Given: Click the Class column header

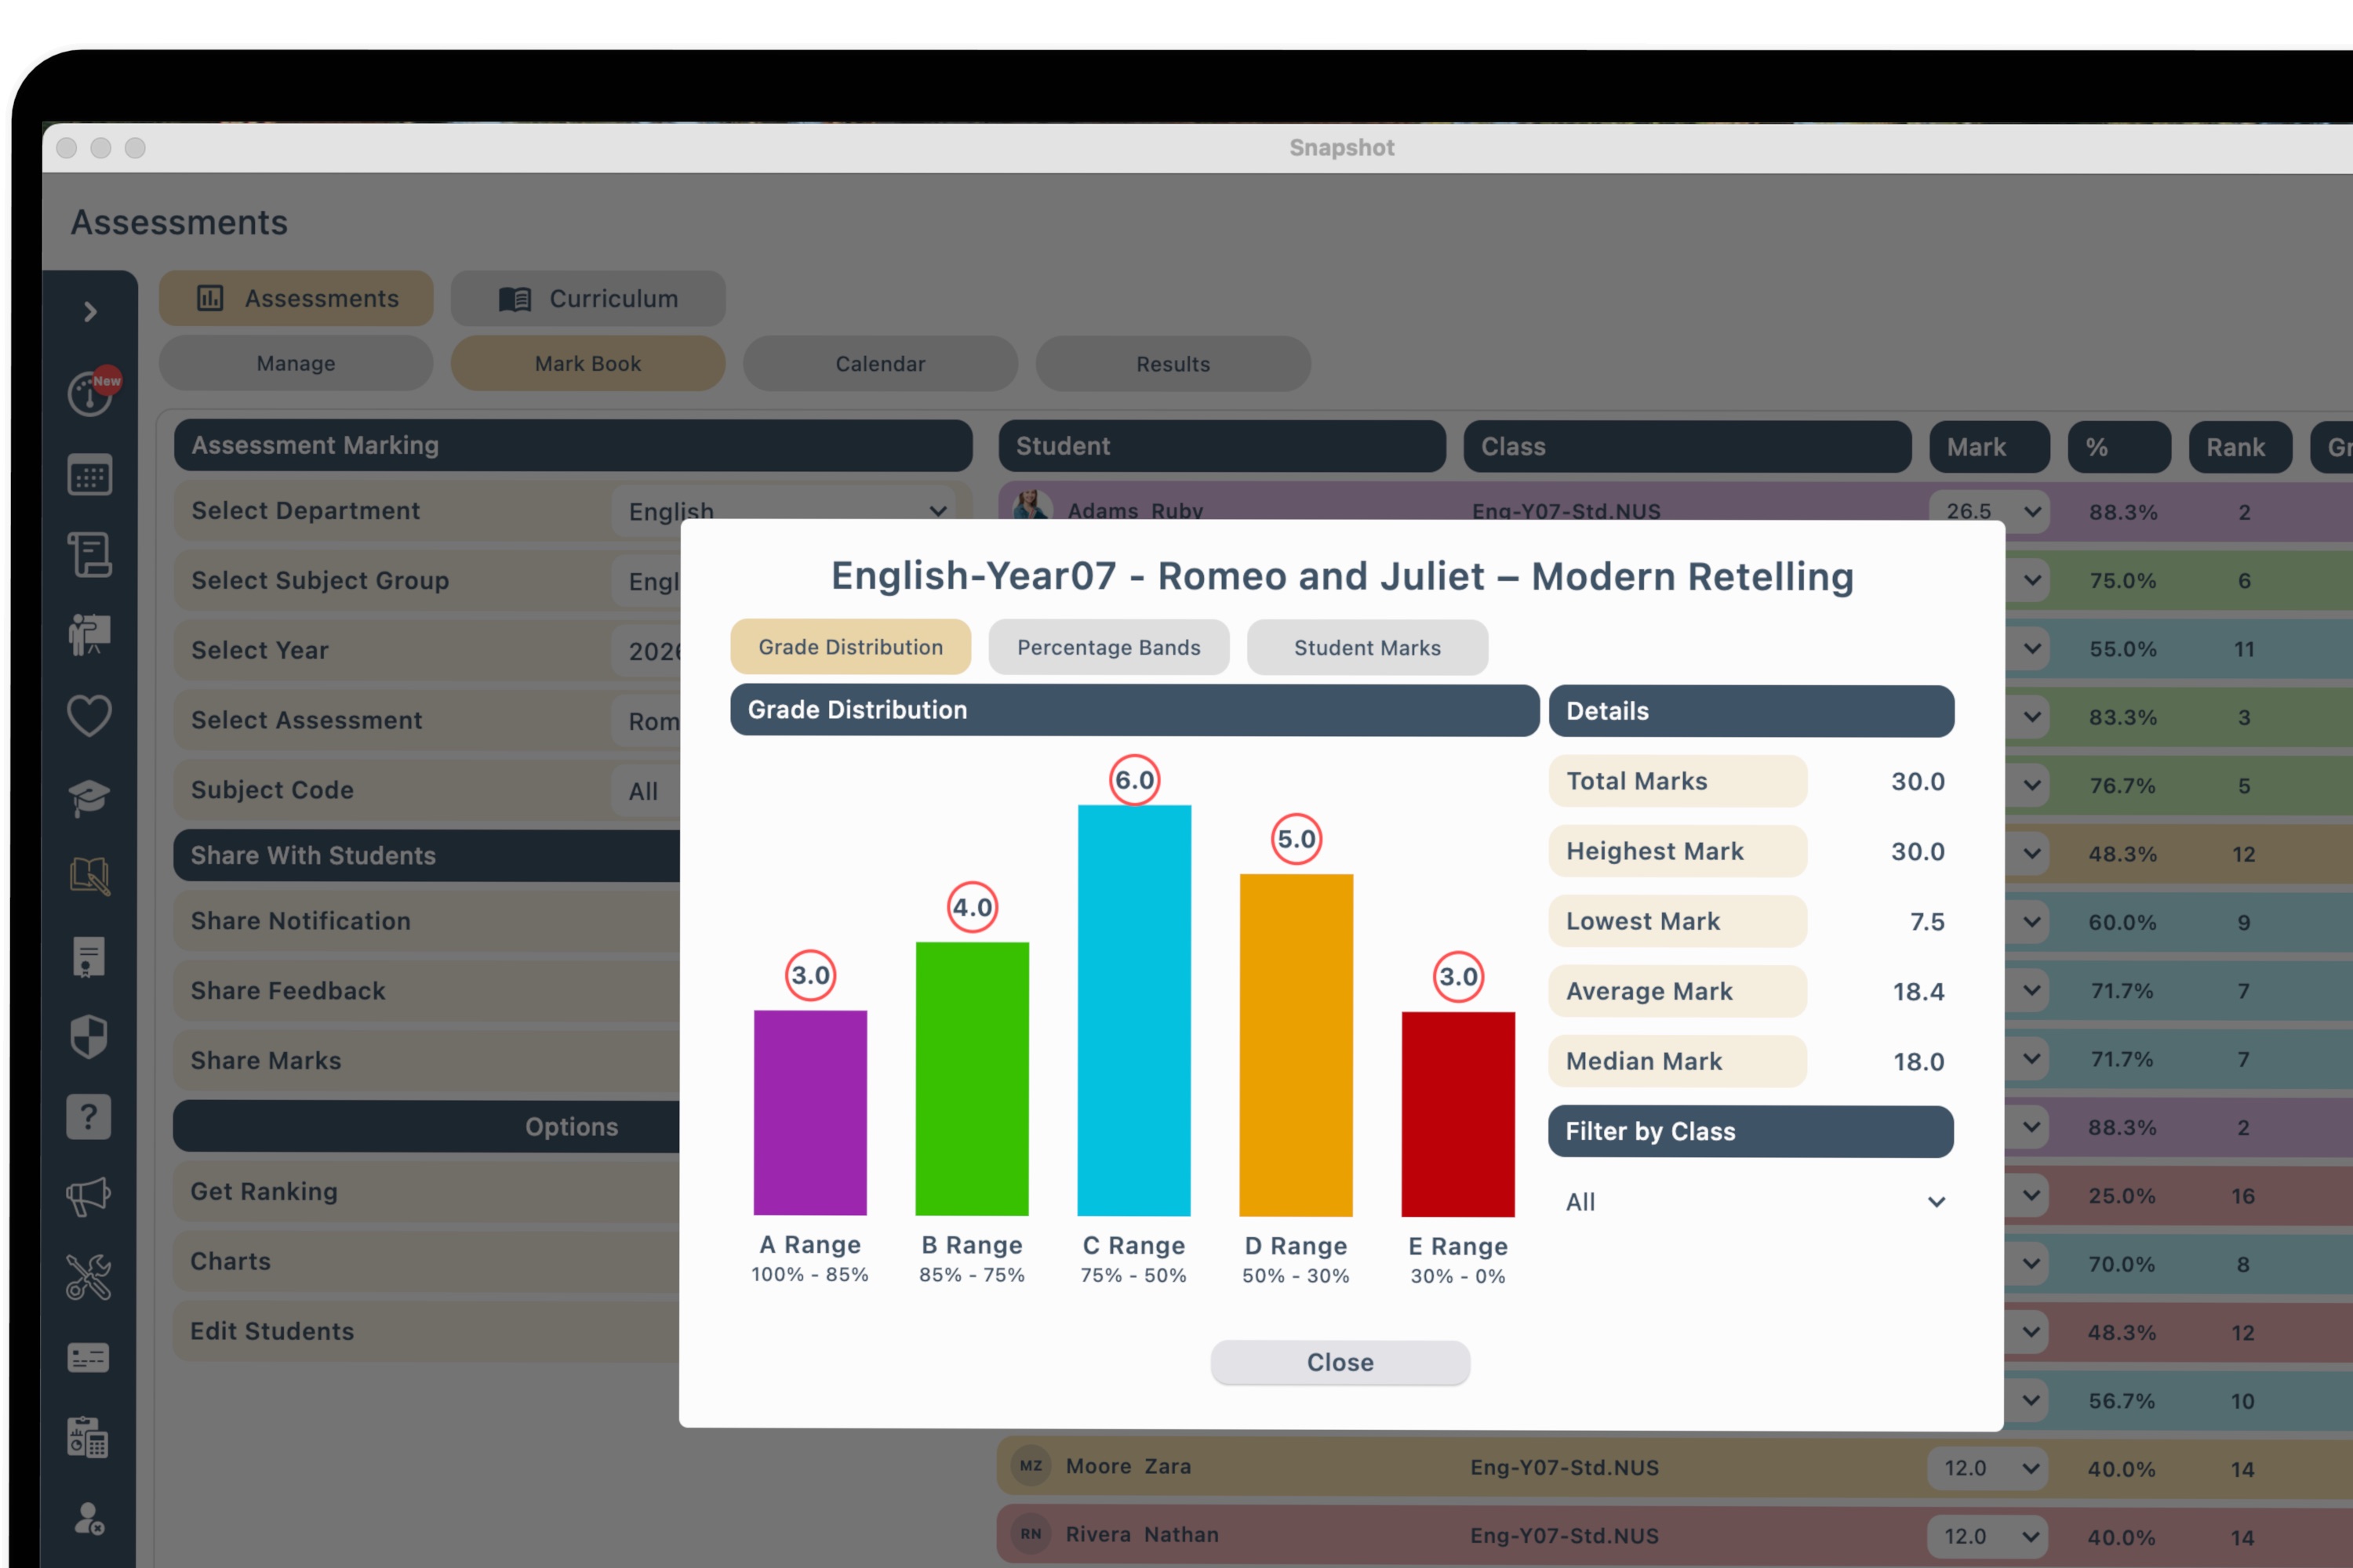Looking at the screenshot, I should 1688,446.
